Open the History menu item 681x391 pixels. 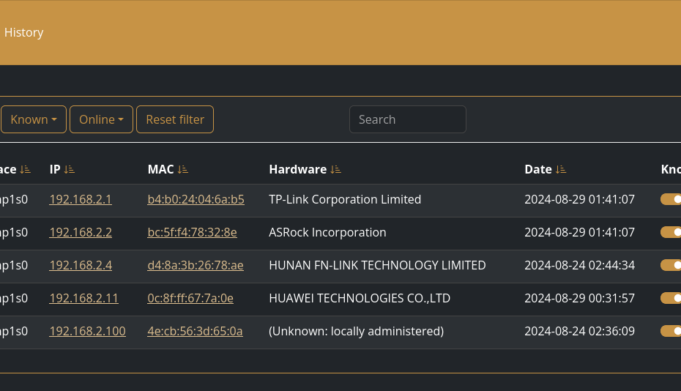tap(23, 32)
